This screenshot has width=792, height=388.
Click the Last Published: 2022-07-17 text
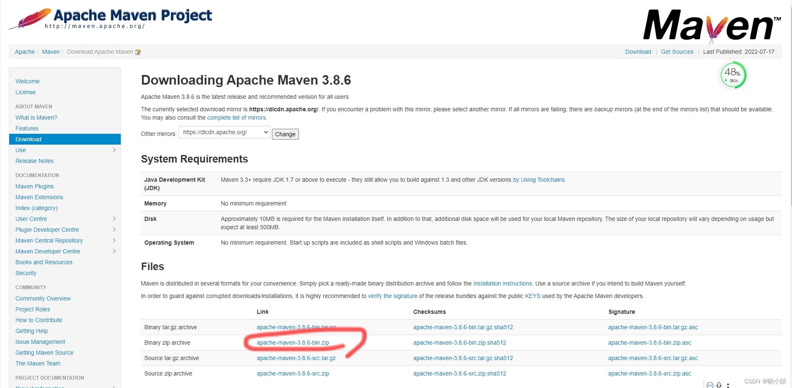click(739, 52)
